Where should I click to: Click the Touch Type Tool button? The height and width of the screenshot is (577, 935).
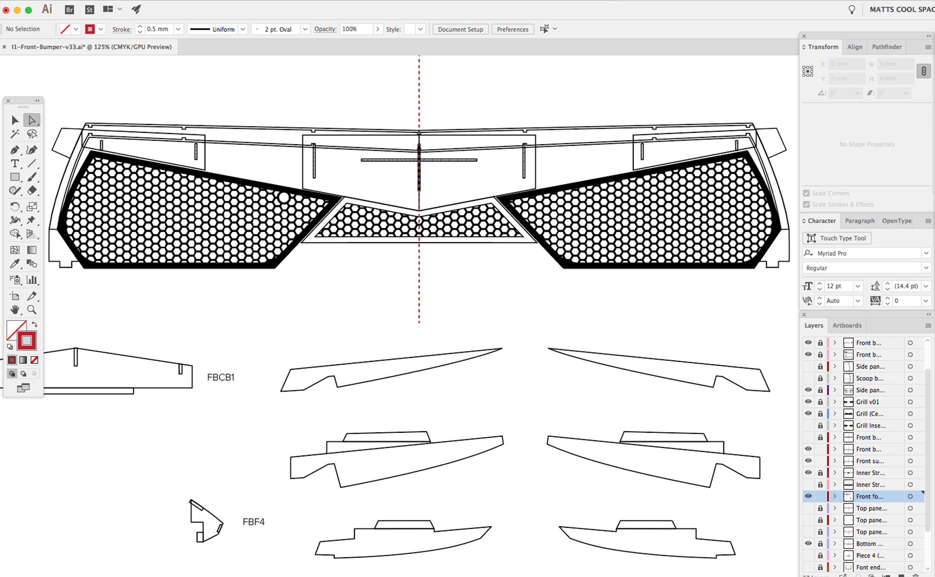(x=837, y=238)
